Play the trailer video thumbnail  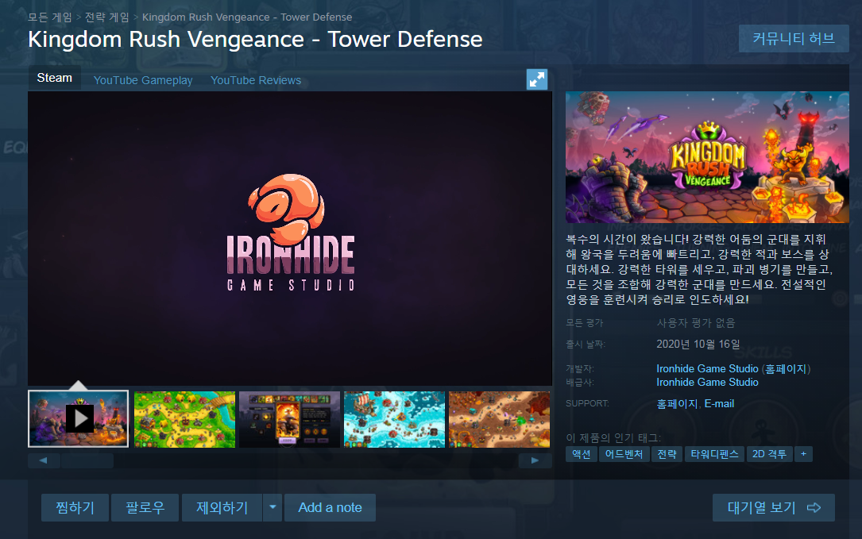(x=79, y=418)
